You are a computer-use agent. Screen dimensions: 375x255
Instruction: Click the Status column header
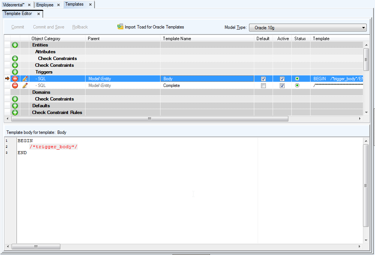click(301, 39)
